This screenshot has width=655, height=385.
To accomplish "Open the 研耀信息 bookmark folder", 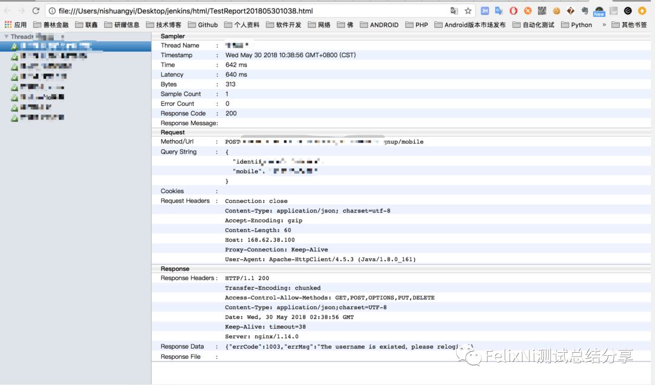I will tap(122, 25).
